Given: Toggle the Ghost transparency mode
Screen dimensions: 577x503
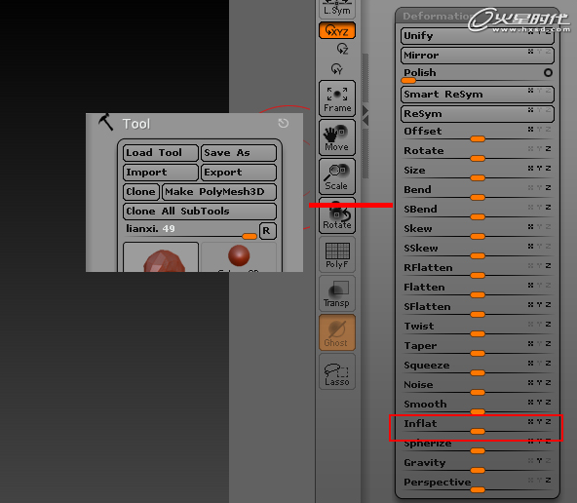Looking at the screenshot, I should click(x=336, y=332).
